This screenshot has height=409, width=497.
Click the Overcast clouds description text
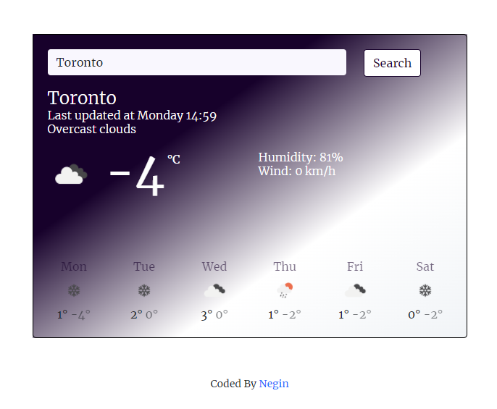92,129
